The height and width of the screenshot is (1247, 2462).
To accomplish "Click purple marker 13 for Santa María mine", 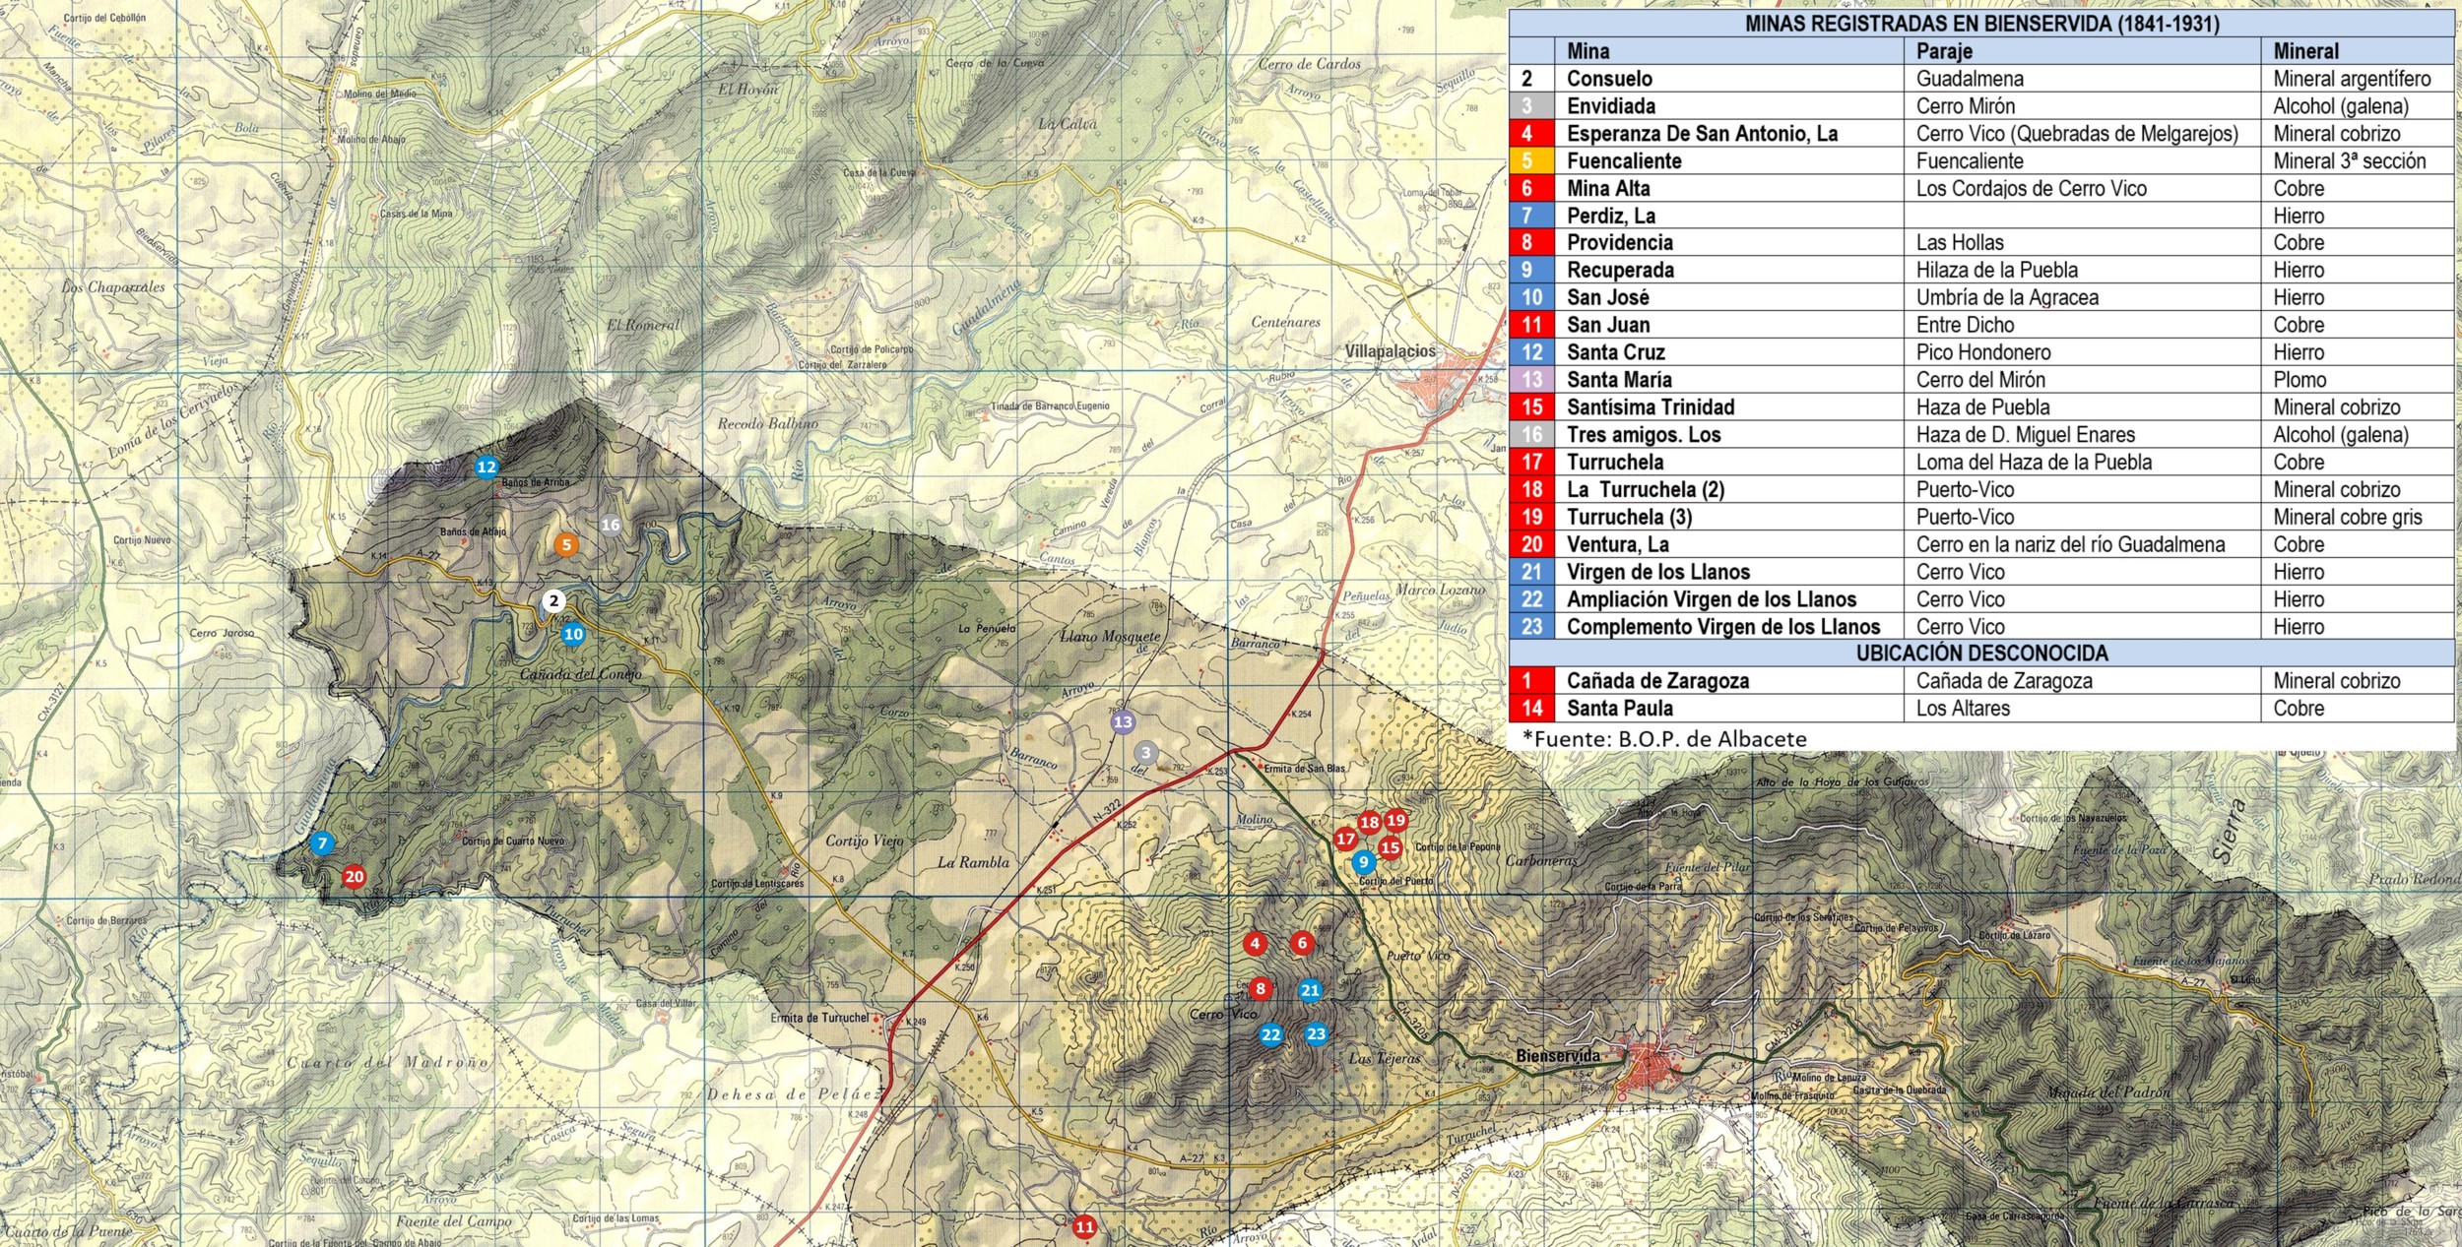I will (x=1123, y=722).
